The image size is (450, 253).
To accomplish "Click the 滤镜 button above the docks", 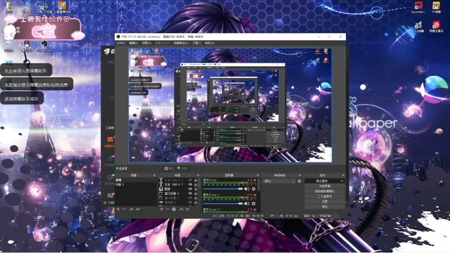I will click(x=182, y=168).
